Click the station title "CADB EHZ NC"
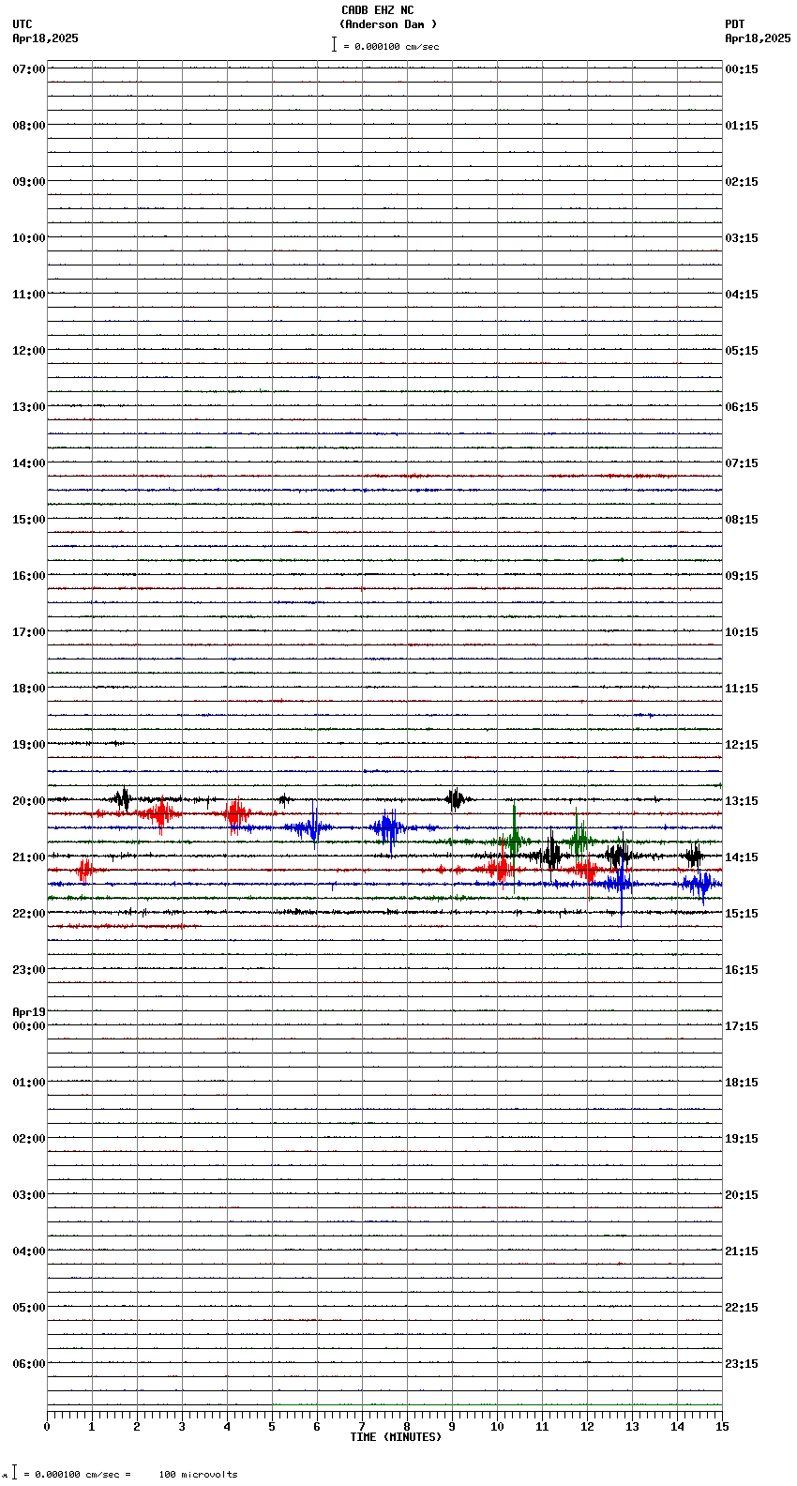797x1486 pixels. tap(377, 10)
